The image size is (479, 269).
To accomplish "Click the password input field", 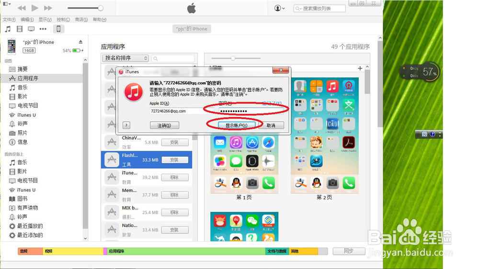I will point(252,111).
